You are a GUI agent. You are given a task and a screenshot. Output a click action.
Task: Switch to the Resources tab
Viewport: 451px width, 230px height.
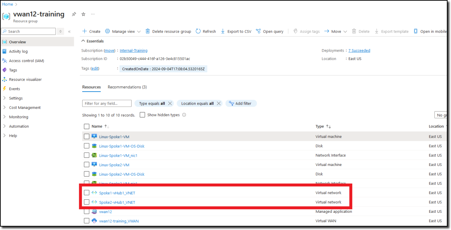coord(92,87)
